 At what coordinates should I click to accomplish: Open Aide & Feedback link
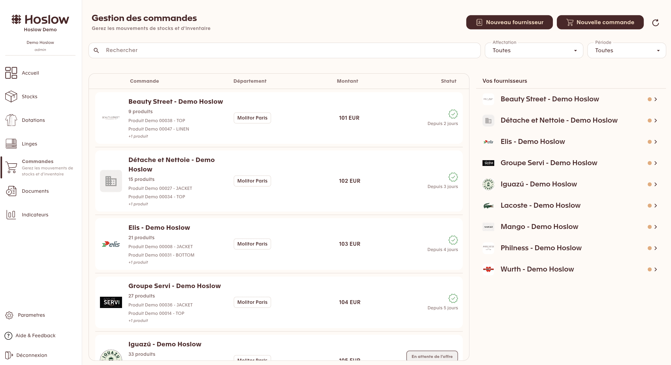[36, 336]
